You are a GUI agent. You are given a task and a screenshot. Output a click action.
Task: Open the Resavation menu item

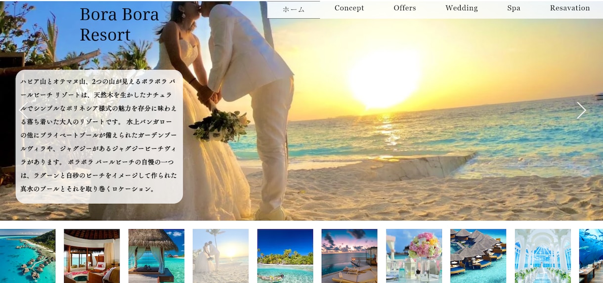point(569,8)
